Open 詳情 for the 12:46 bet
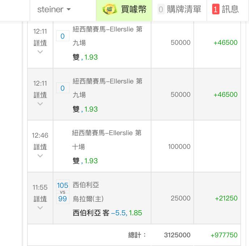The image size is (249, 246). click(40, 147)
